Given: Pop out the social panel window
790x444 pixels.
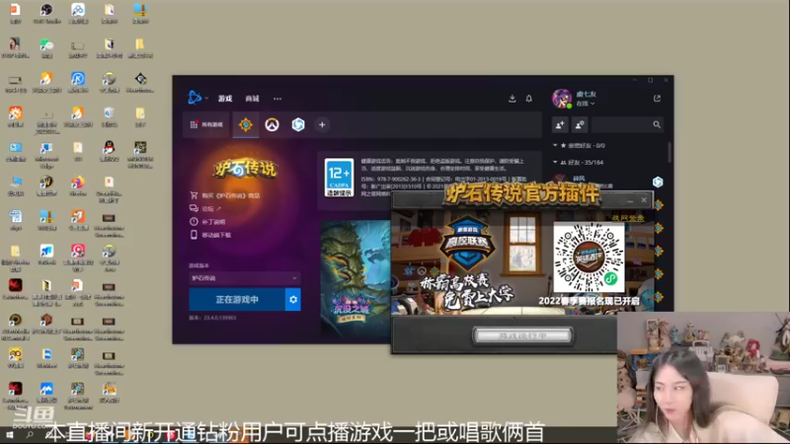Looking at the screenshot, I should (657, 98).
